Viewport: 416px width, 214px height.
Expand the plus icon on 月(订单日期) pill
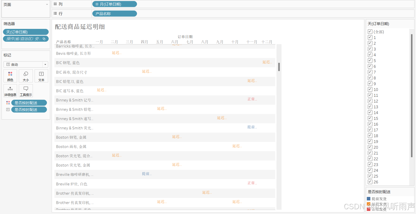coord(97,4)
